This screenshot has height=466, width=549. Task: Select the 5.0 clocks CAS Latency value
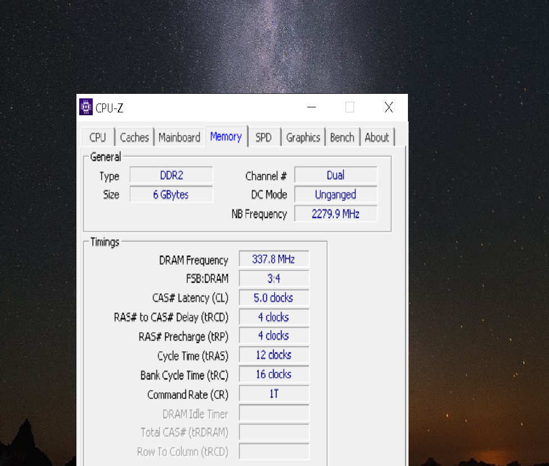(x=274, y=298)
